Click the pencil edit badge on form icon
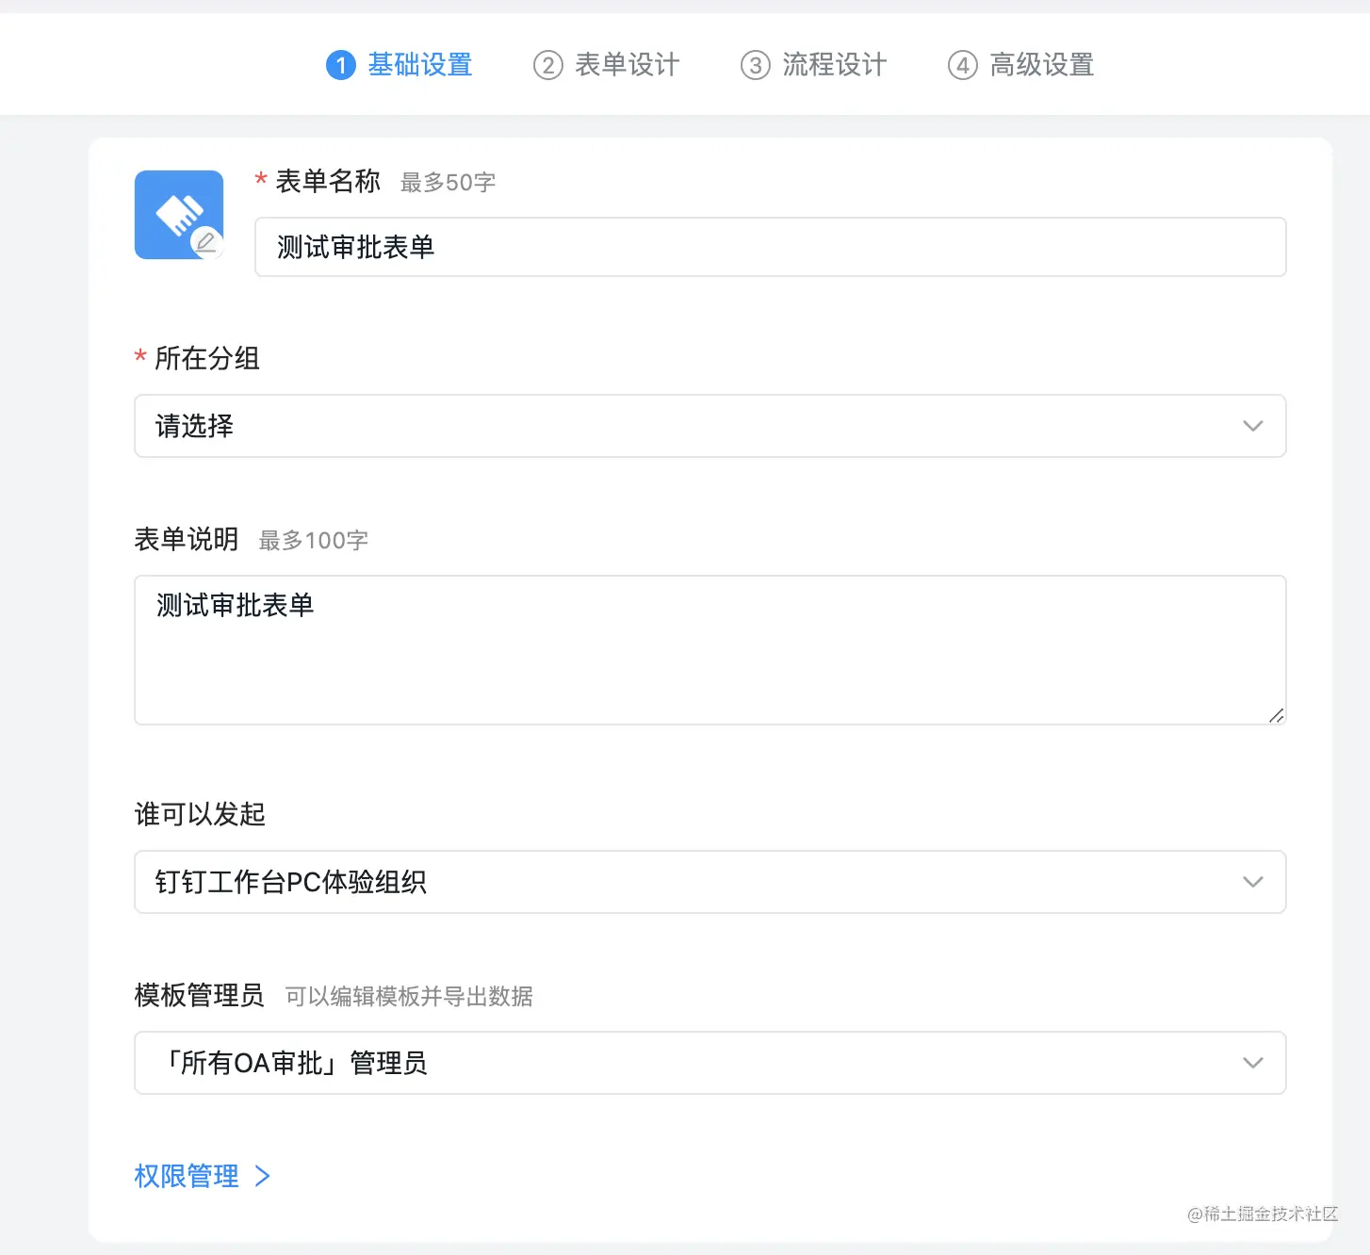This screenshot has height=1255, width=1370. click(206, 243)
